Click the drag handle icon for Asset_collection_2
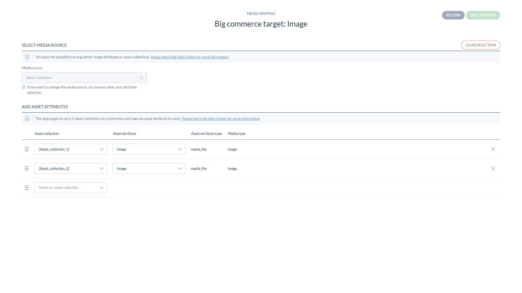Screen dimensions: 522x293 pos(27,168)
